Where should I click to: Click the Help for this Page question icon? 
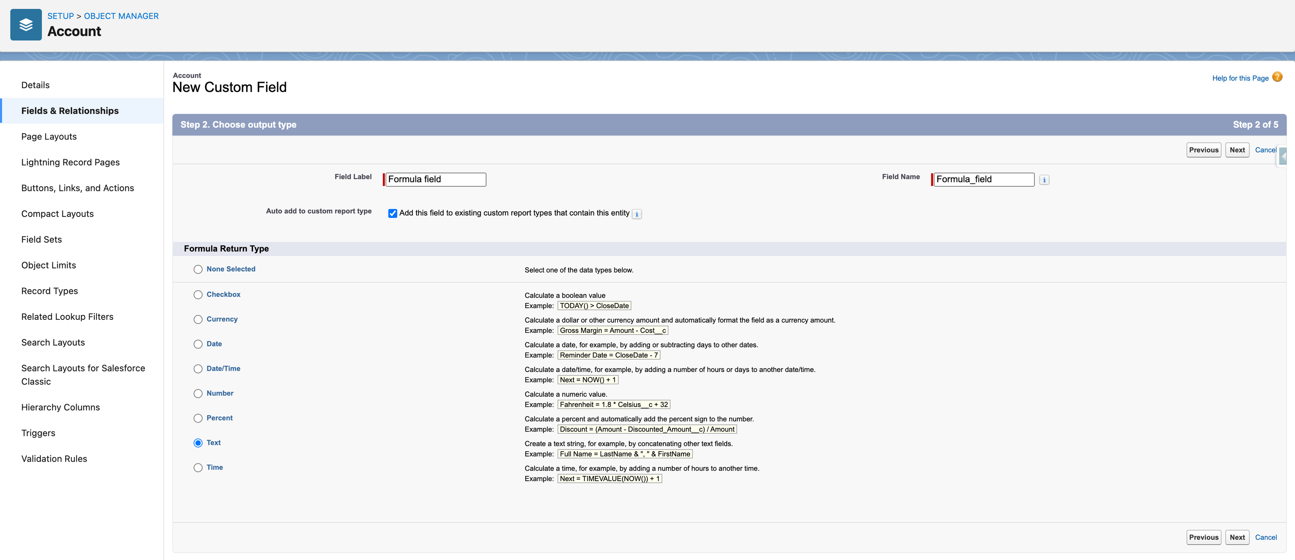(1277, 77)
